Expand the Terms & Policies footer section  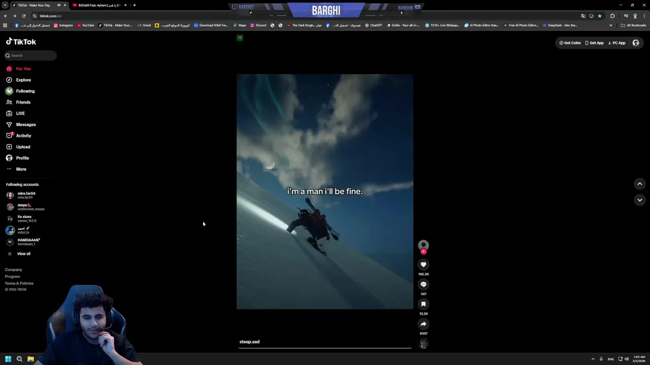pyautogui.click(x=19, y=283)
